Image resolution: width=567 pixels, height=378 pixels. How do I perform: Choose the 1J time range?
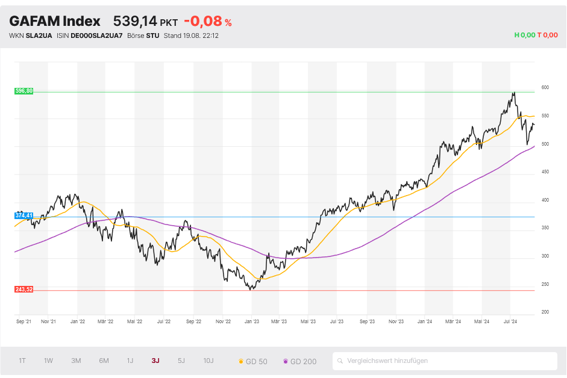coord(130,361)
